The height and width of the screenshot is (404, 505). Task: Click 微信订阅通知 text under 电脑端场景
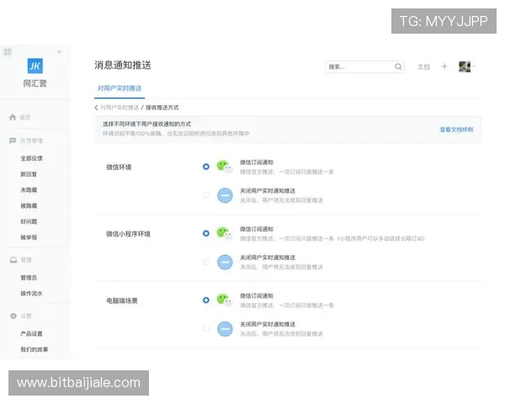[257, 295]
